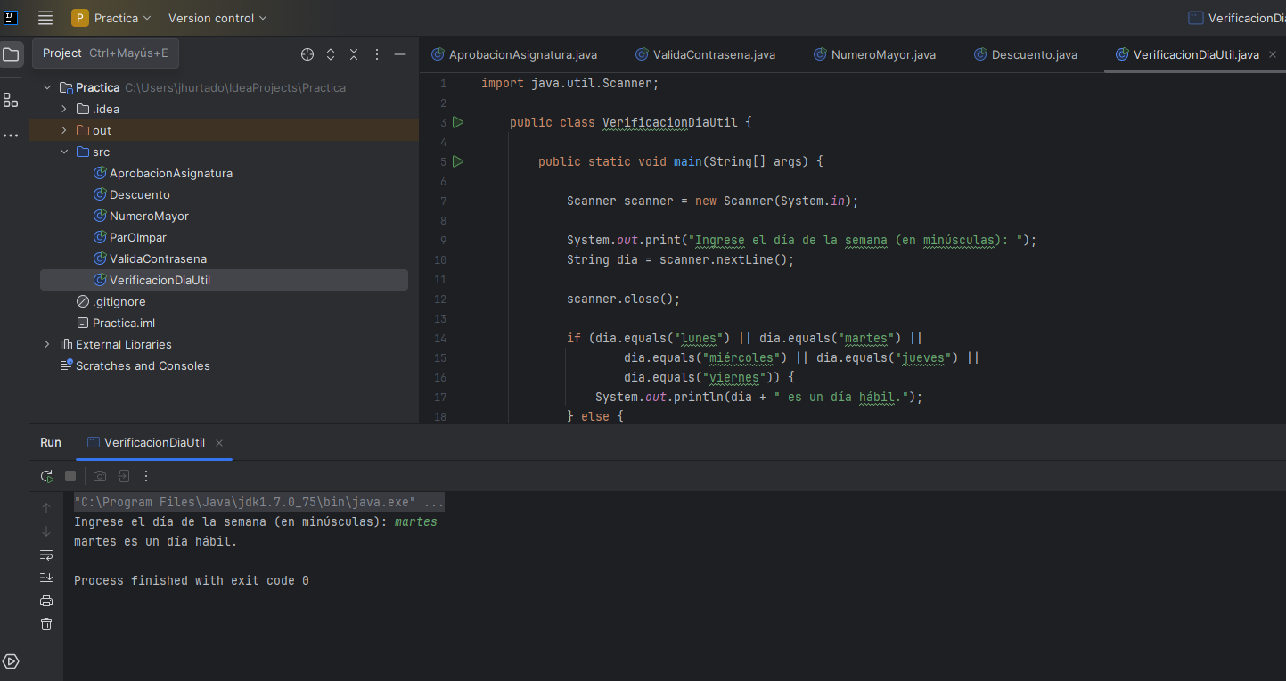This screenshot has width=1286, height=681.
Task: Click line number 9 in gutter
Action: (443, 240)
